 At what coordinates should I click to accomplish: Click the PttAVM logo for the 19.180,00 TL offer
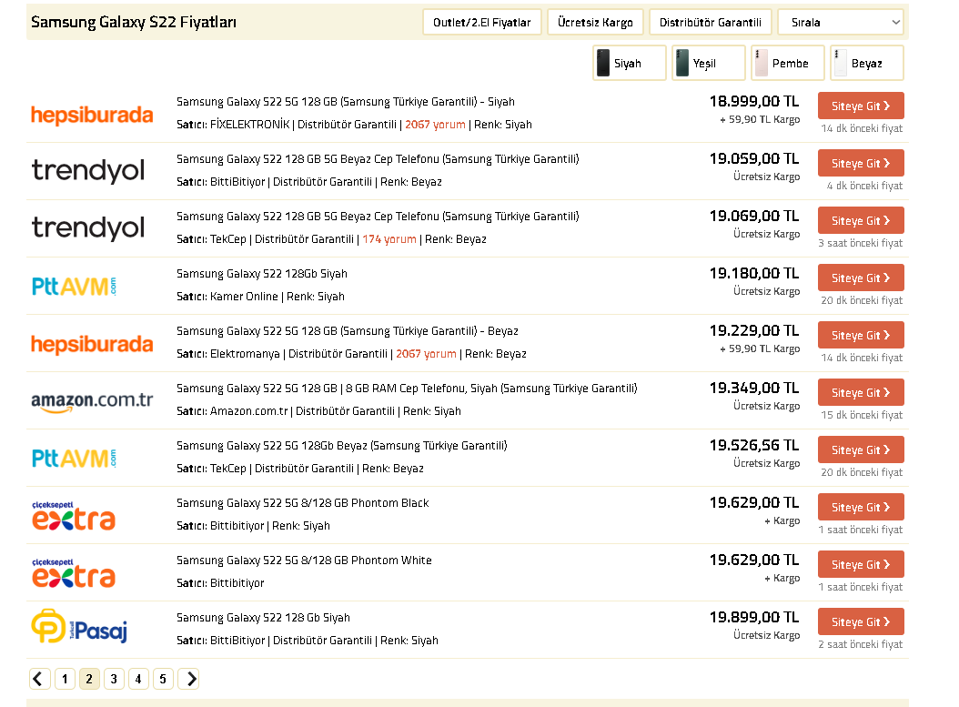pyautogui.click(x=74, y=286)
